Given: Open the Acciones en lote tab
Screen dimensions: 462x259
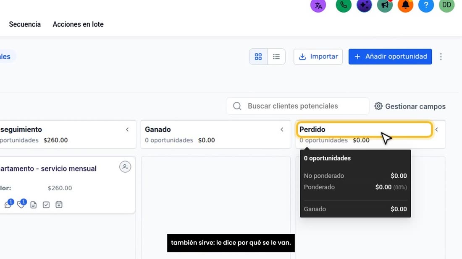Looking at the screenshot, I should coord(78,24).
